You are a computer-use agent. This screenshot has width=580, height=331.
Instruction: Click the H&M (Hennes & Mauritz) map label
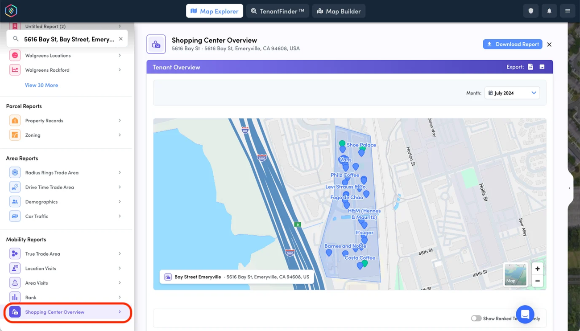[x=365, y=214]
